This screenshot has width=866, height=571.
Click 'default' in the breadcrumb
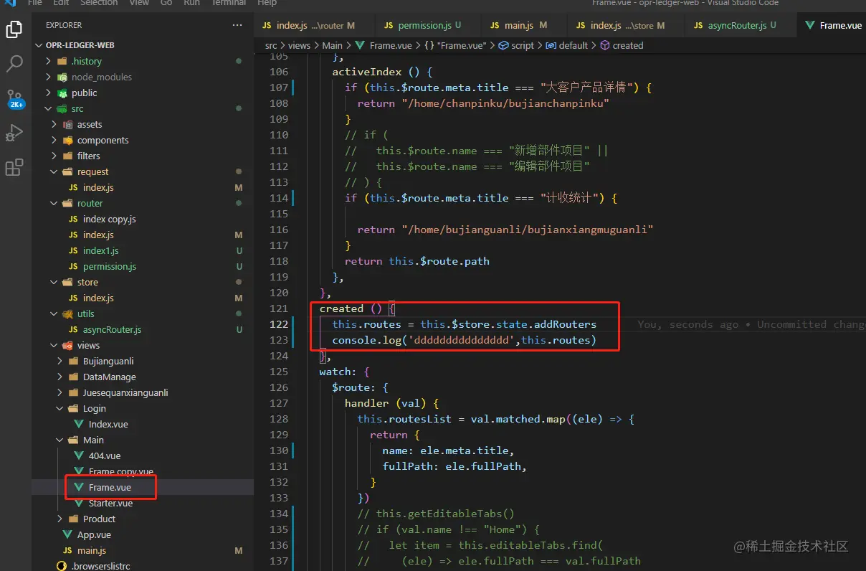click(574, 45)
